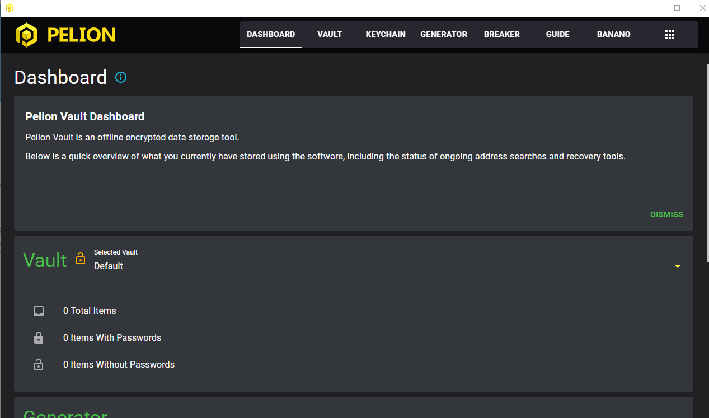The image size is (709, 418).
Task: Click the Total Items inbox icon
Action: (x=39, y=311)
